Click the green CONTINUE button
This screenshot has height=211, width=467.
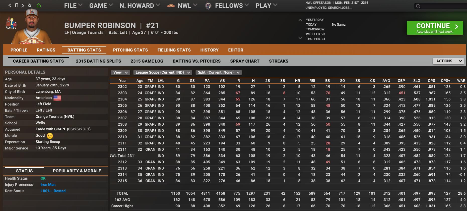click(x=435, y=28)
